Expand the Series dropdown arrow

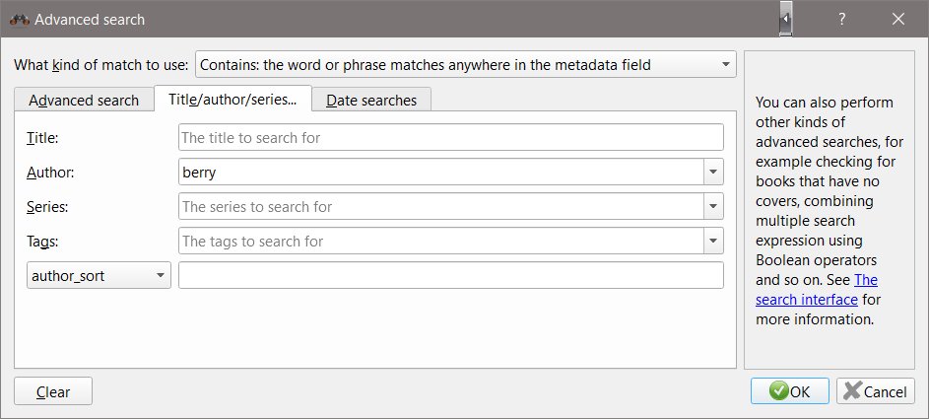pyautogui.click(x=712, y=206)
